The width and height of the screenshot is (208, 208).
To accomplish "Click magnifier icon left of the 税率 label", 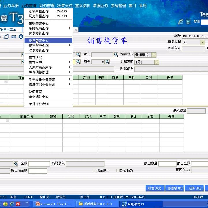I will point(78,62).
